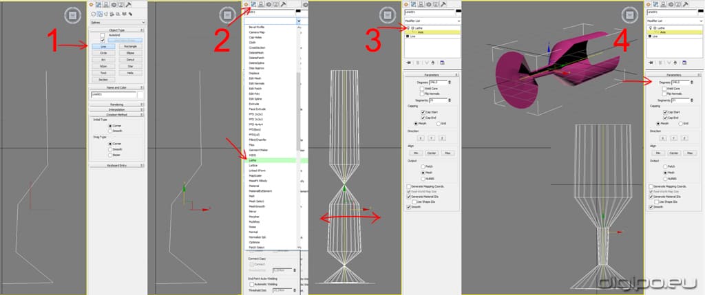Select the Lights category icon
This screenshot has height=295, width=705.
click(x=106, y=14)
